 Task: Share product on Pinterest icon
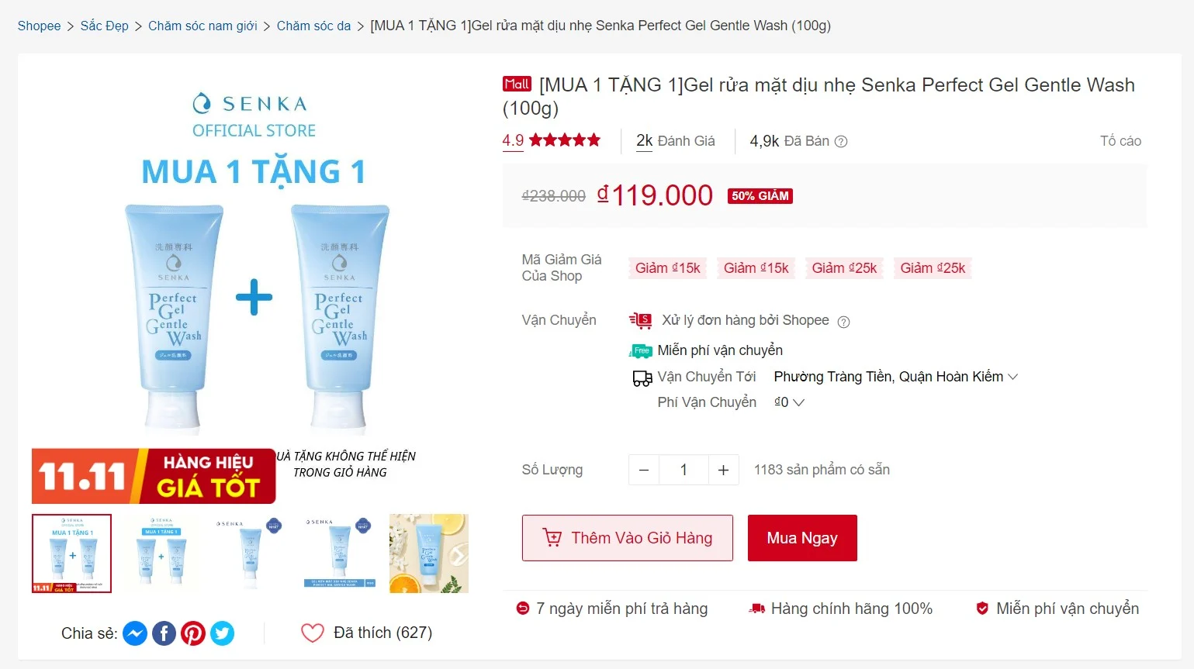[x=193, y=633]
